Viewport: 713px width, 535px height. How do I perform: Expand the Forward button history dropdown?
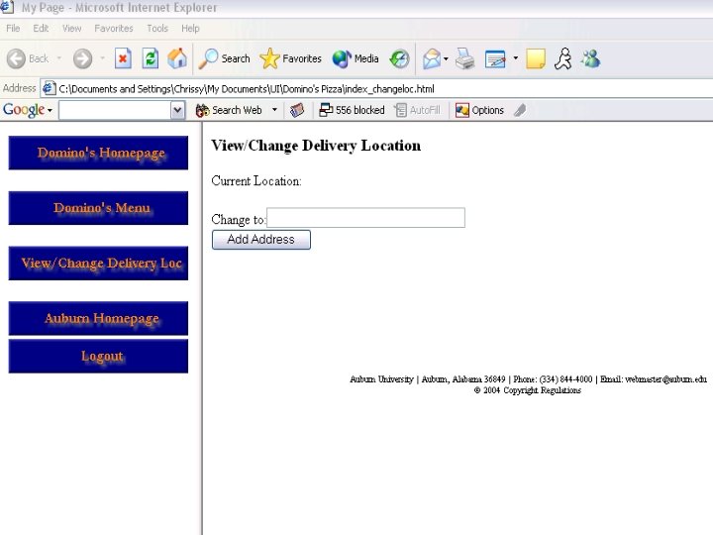coord(102,58)
